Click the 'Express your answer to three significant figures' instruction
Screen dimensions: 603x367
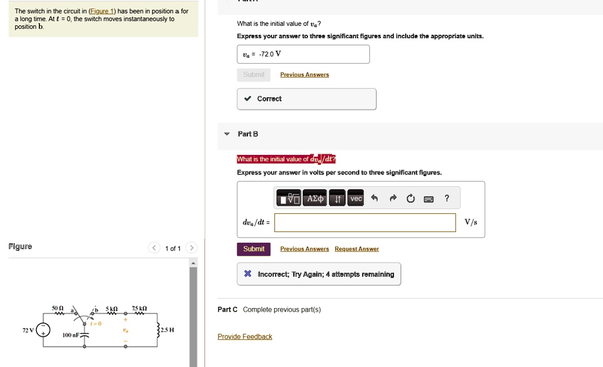(360, 36)
